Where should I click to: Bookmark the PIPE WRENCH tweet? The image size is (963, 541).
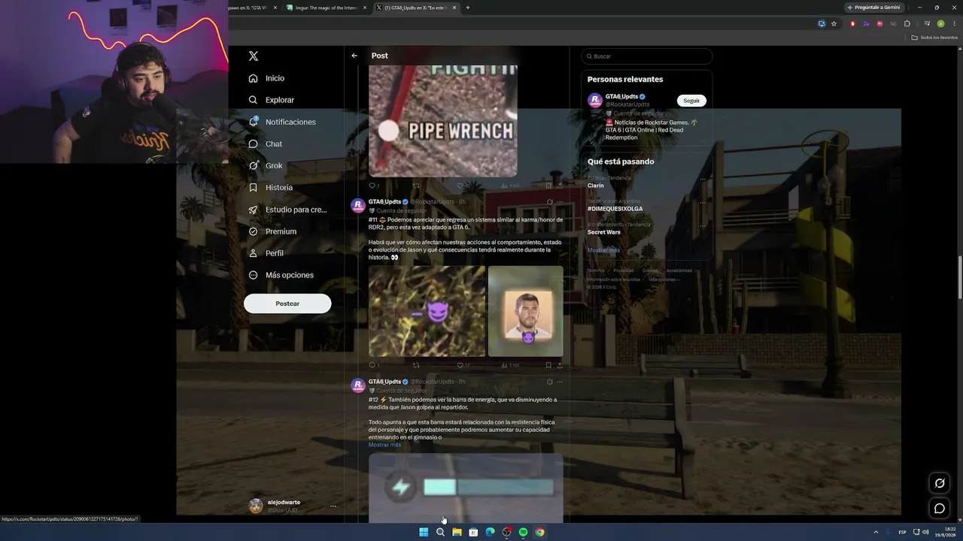pyautogui.click(x=548, y=186)
